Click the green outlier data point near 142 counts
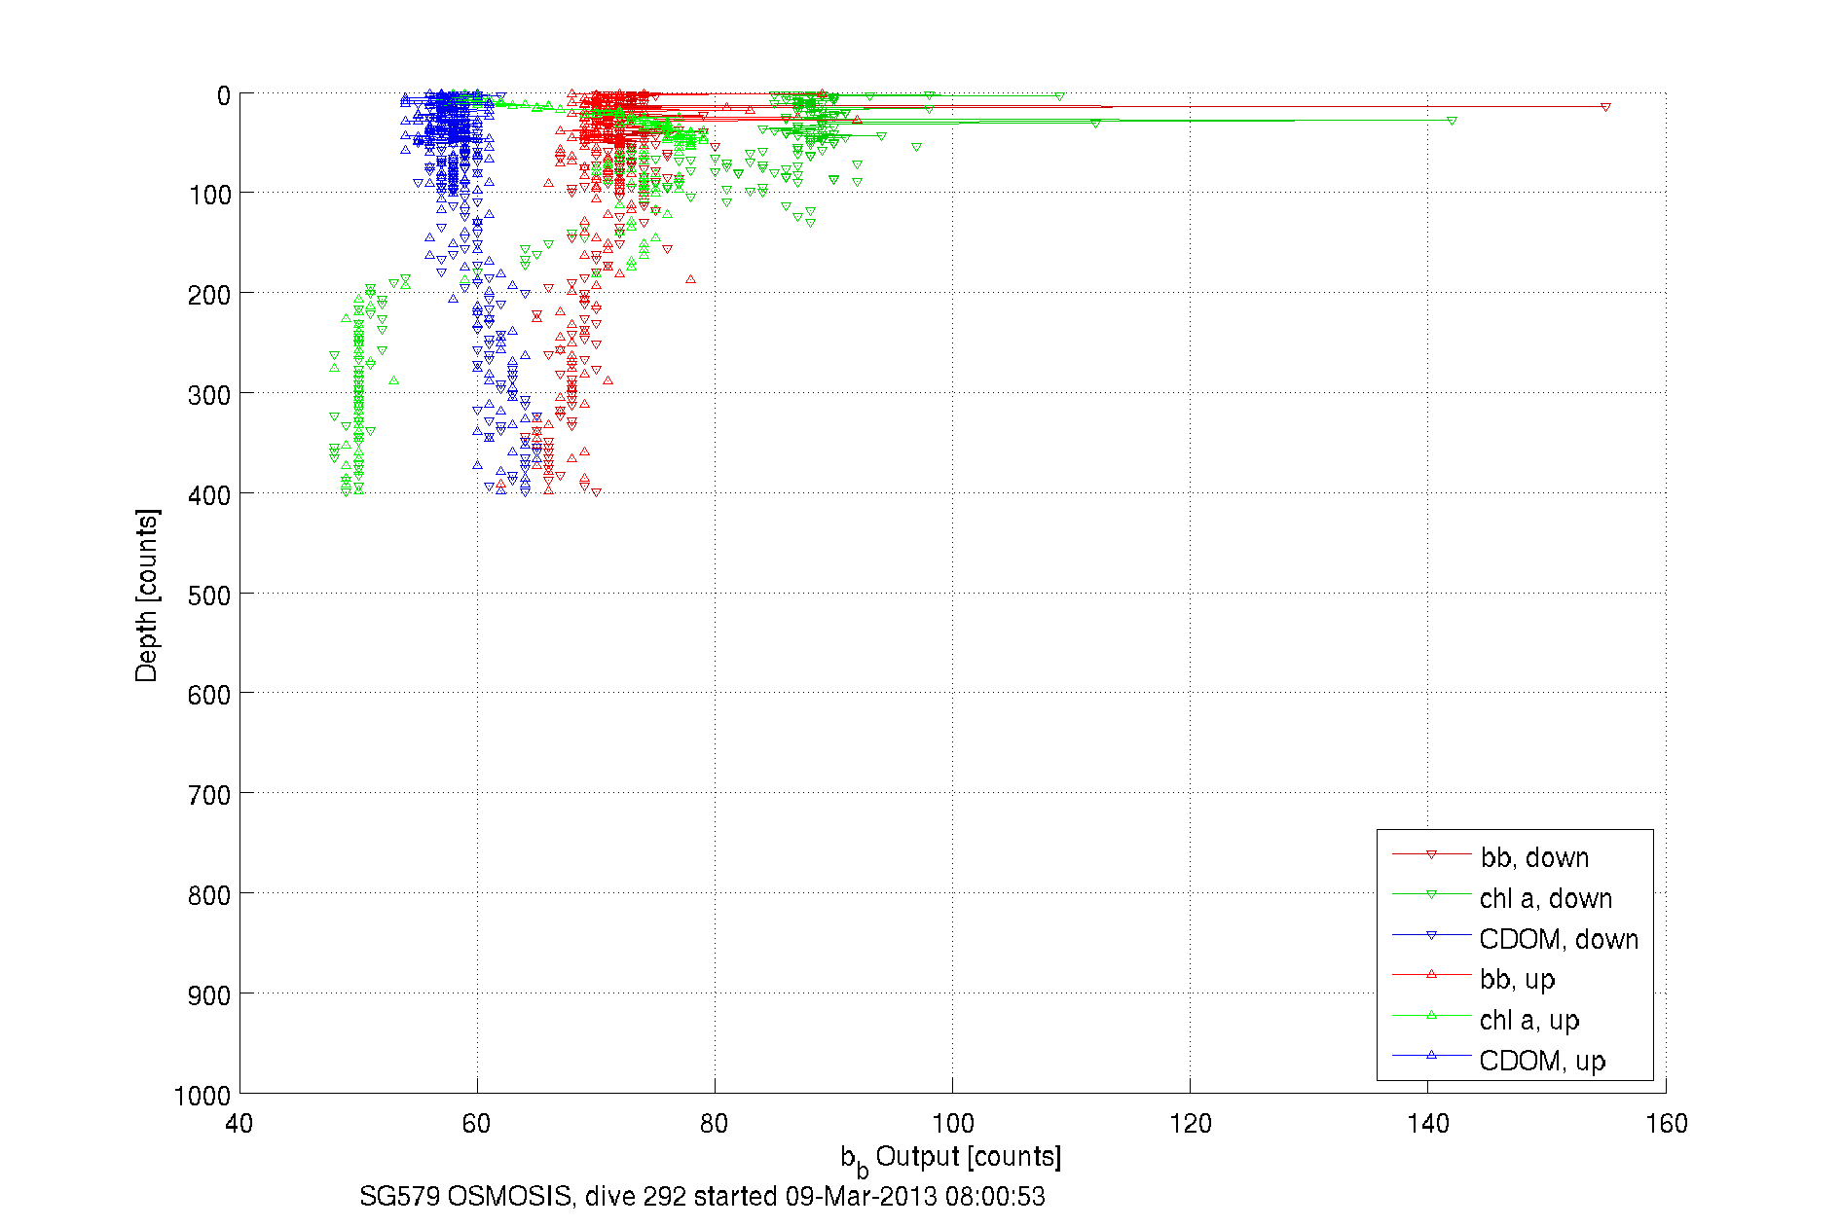 (x=1452, y=121)
